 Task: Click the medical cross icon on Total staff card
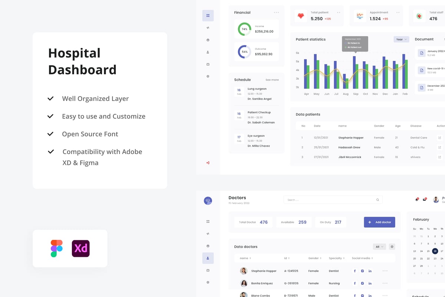419,16
